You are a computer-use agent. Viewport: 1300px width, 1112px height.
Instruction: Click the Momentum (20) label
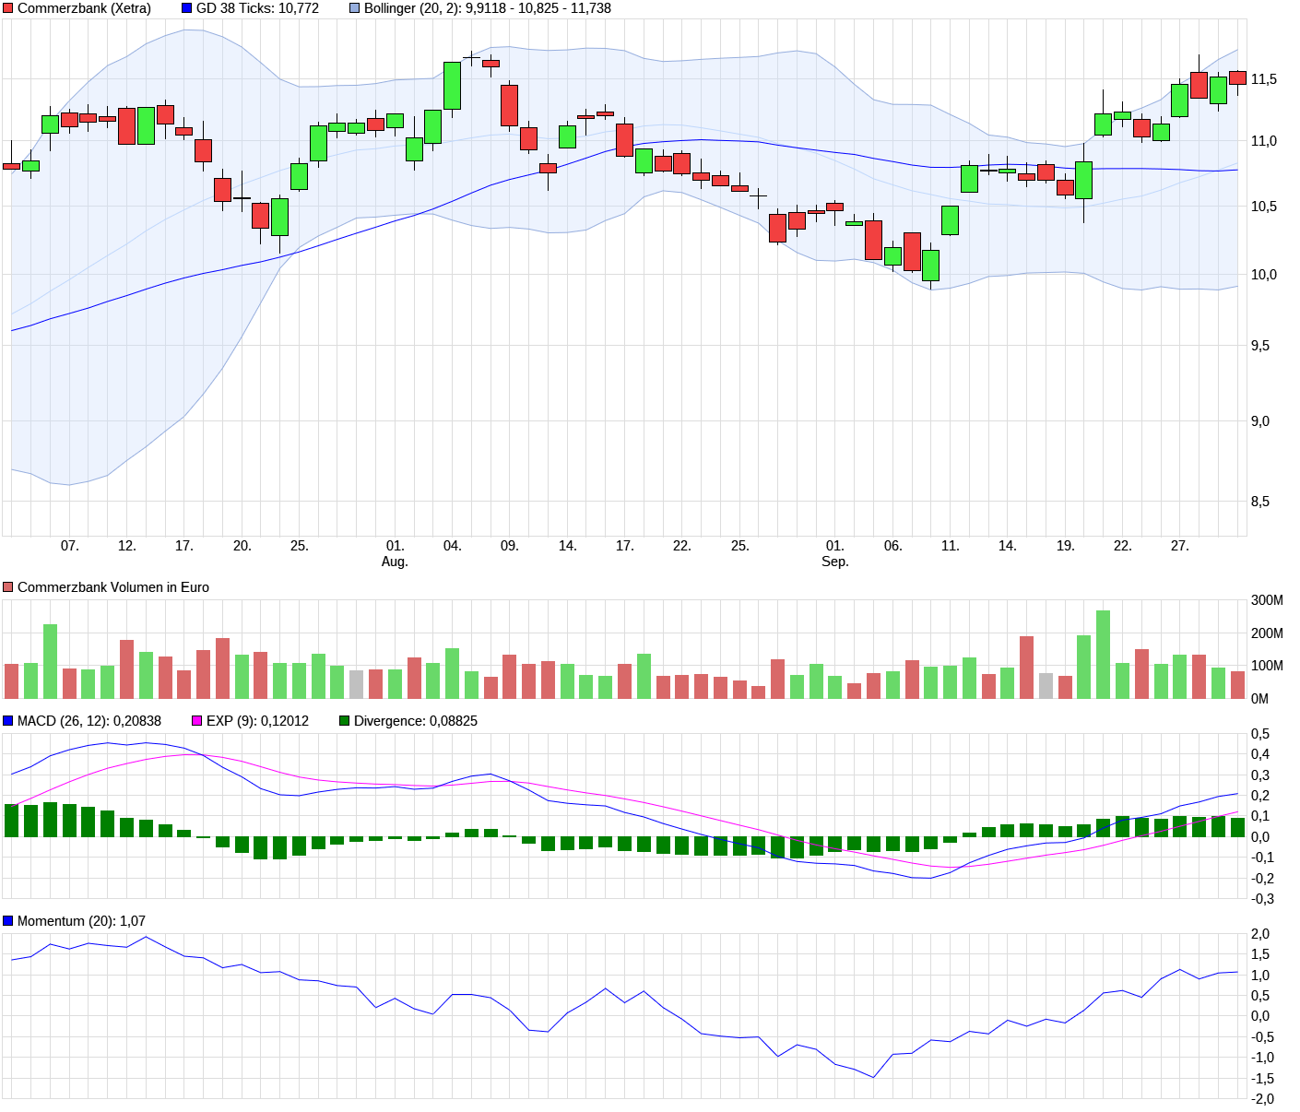tap(81, 921)
